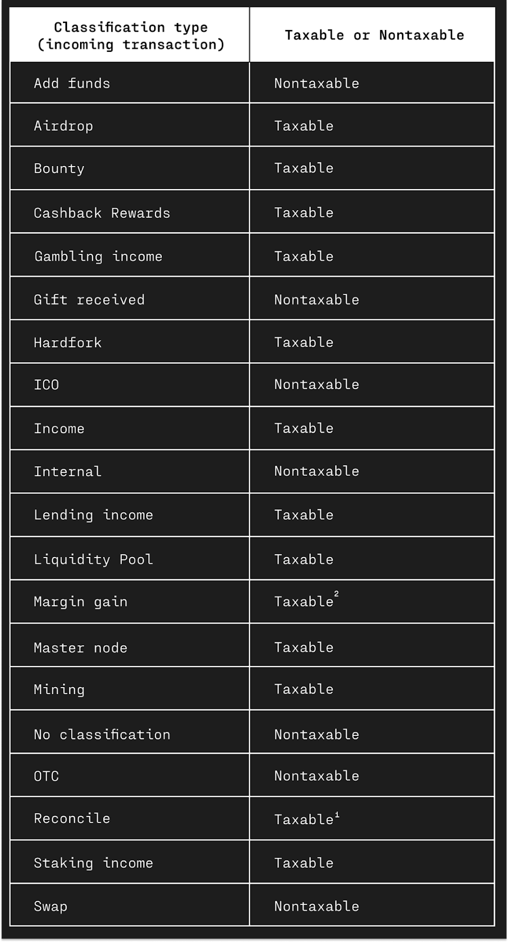Select the 'Gambling income' cell

[130, 256]
